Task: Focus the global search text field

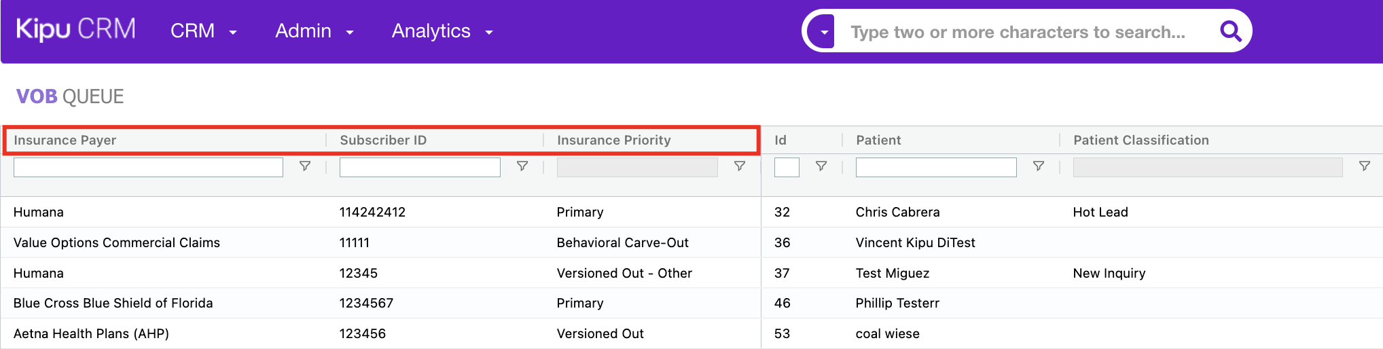Action: (1018, 32)
